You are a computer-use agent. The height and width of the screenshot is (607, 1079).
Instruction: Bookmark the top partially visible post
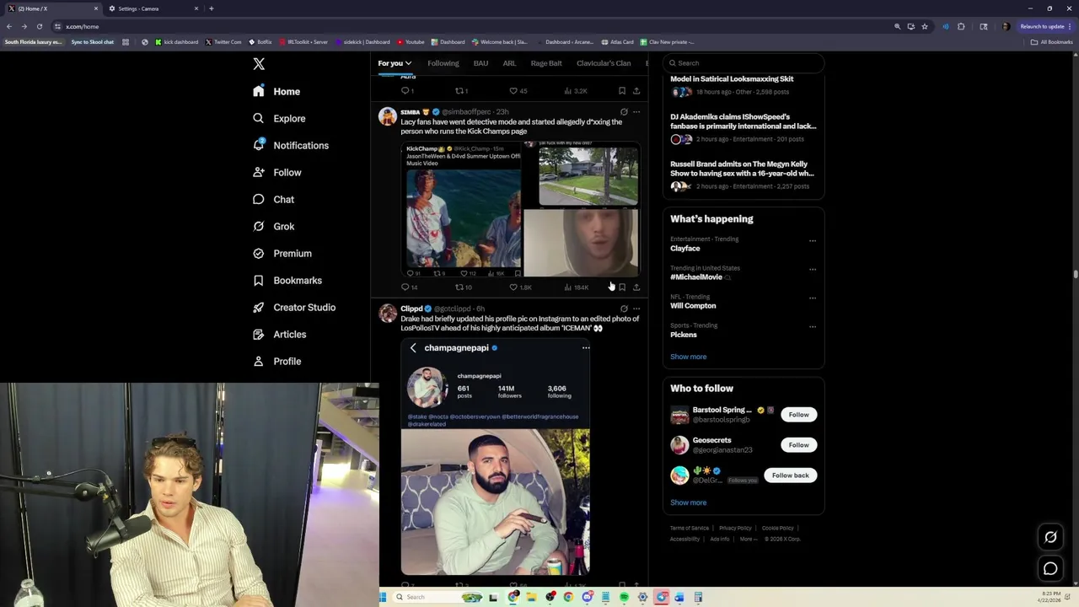pos(622,91)
